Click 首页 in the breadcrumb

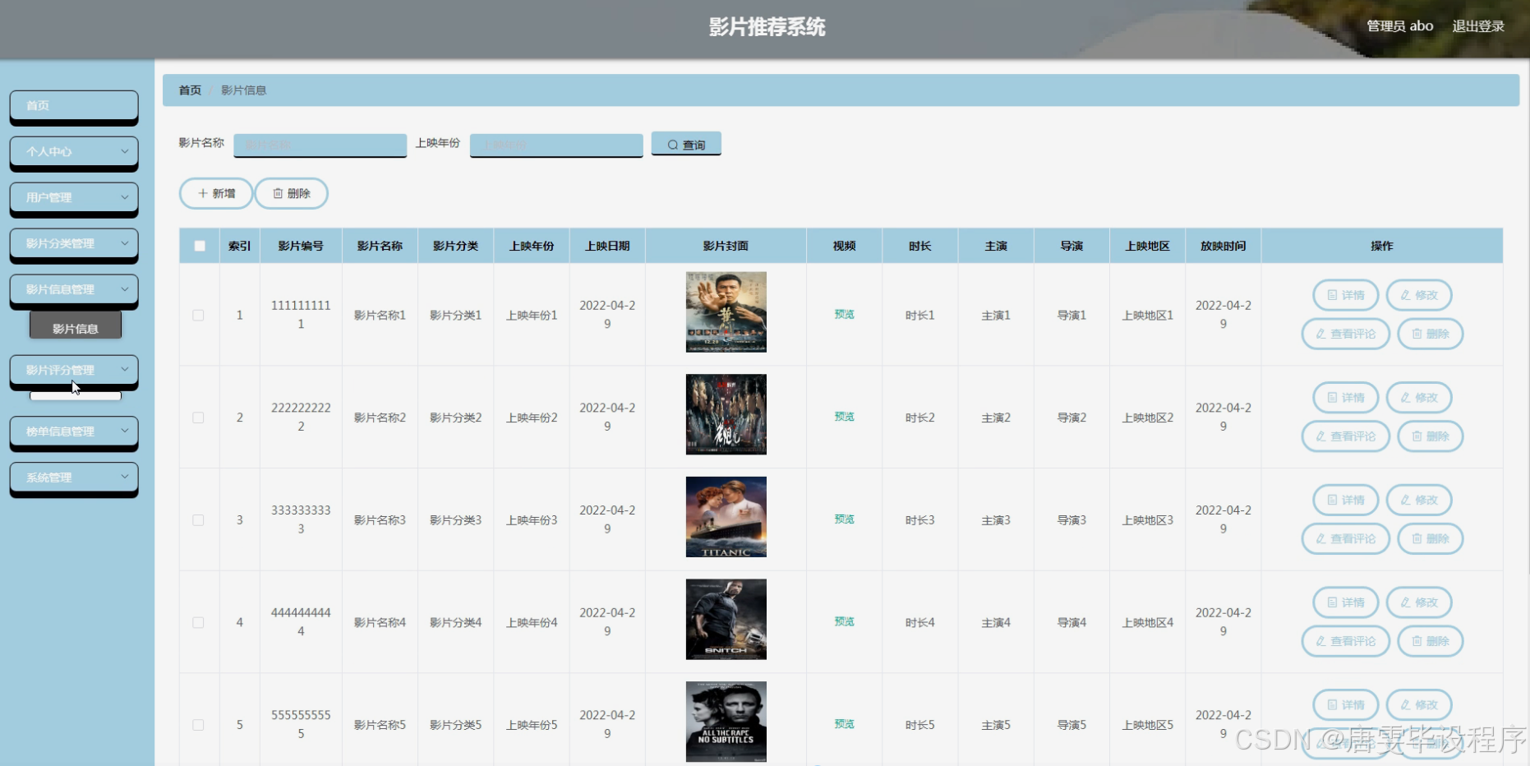point(190,90)
